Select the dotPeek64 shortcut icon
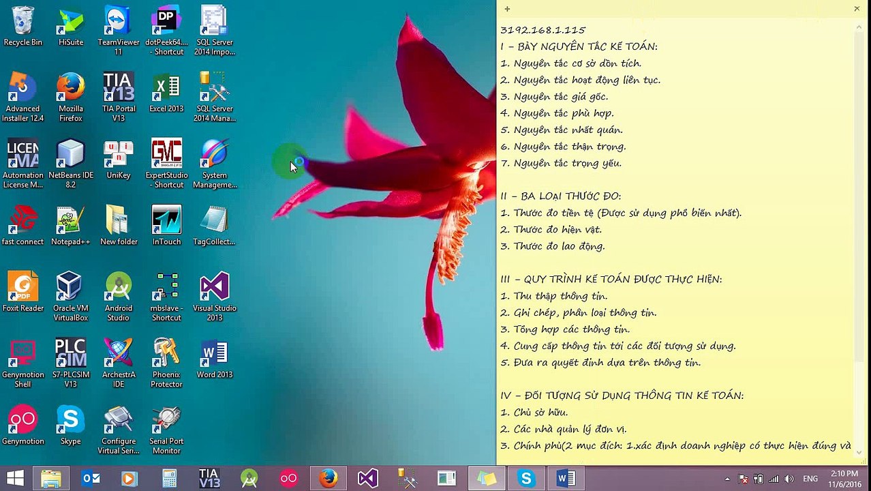Screen dimensions: 871x491 pyautogui.click(x=166, y=31)
